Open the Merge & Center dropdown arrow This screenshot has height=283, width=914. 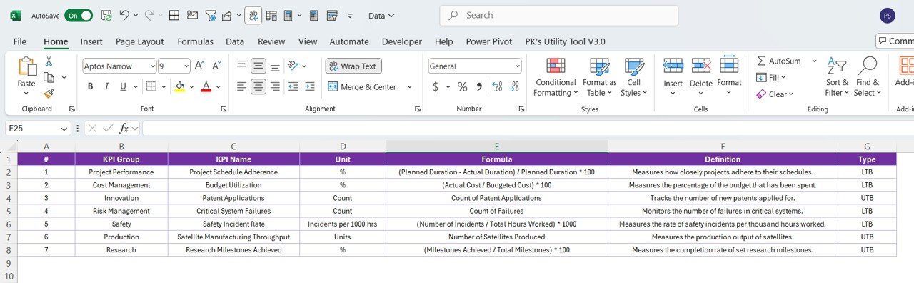tap(410, 86)
